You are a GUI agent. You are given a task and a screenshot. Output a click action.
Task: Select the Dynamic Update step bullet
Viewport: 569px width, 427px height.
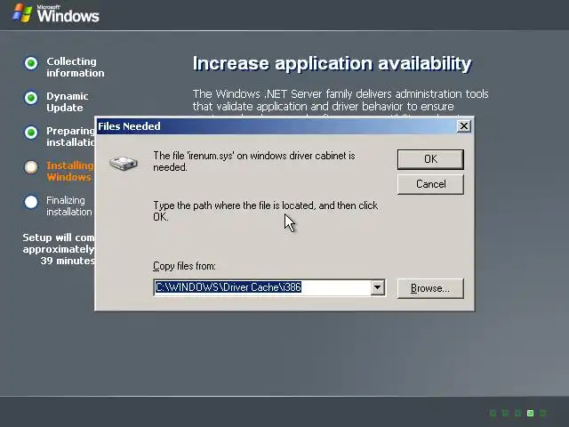tap(31, 98)
